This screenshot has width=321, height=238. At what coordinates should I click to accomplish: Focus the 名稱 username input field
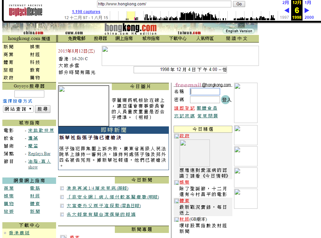(x=205, y=91)
